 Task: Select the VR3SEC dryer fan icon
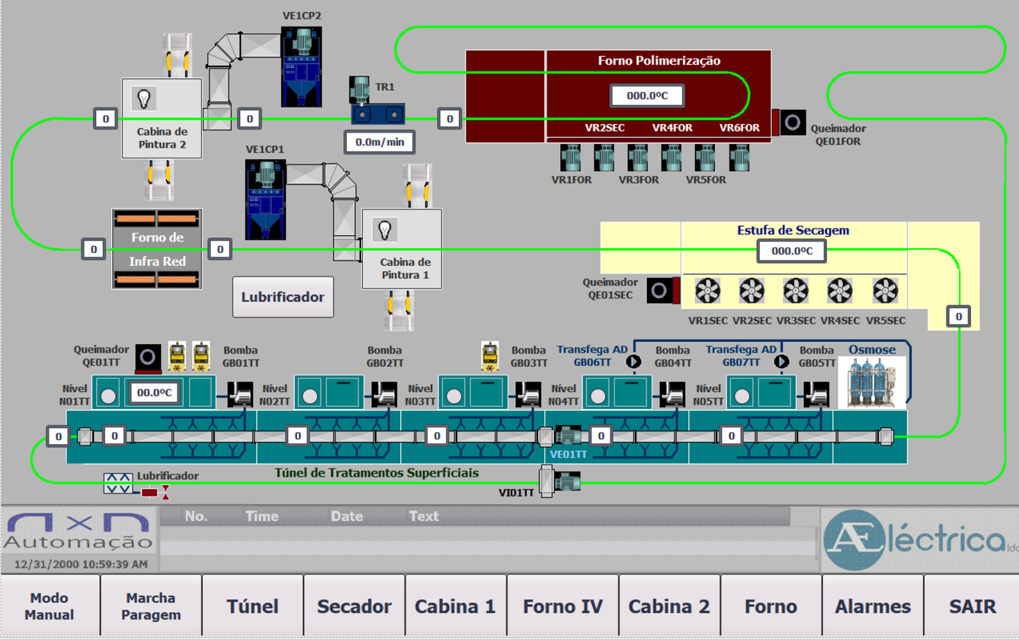[796, 291]
